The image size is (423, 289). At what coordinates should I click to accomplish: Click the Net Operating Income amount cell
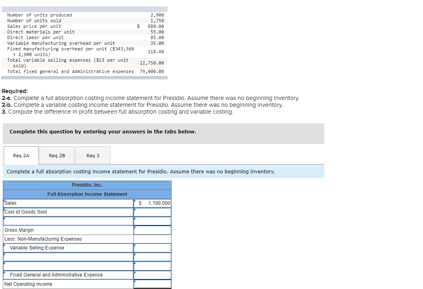[x=152, y=284]
